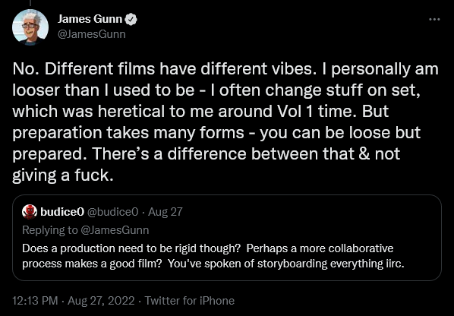The height and width of the screenshot is (316, 454).
Task: Click the @budiceO handle in quoted tweet
Action: tap(112, 212)
